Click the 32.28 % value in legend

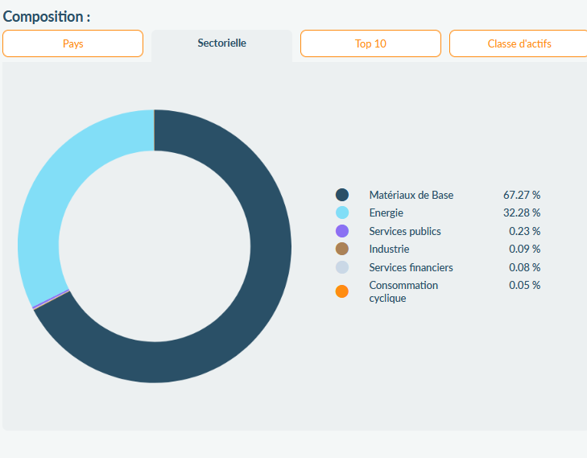[x=522, y=212]
